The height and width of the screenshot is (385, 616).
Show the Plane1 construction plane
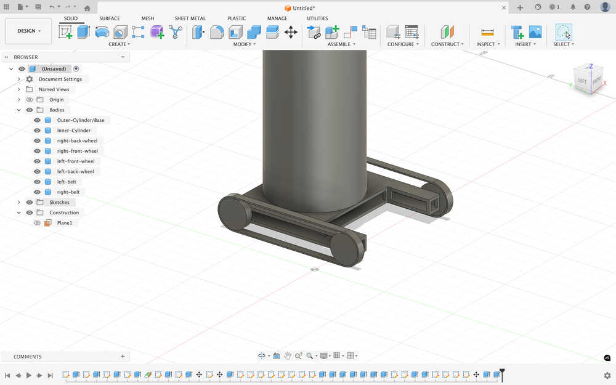click(x=37, y=223)
